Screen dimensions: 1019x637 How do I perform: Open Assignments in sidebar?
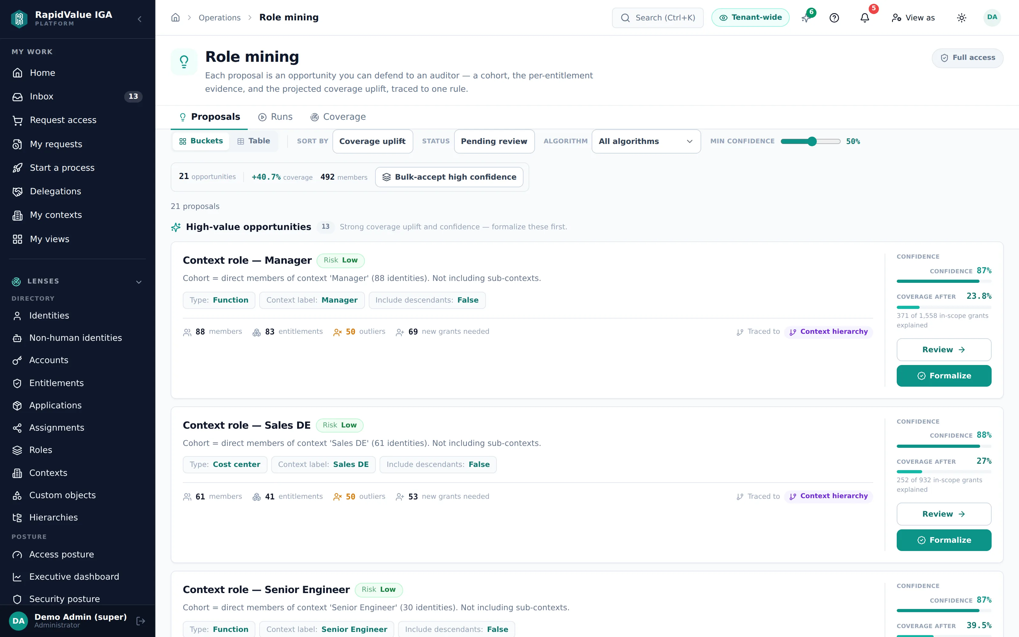77,428
